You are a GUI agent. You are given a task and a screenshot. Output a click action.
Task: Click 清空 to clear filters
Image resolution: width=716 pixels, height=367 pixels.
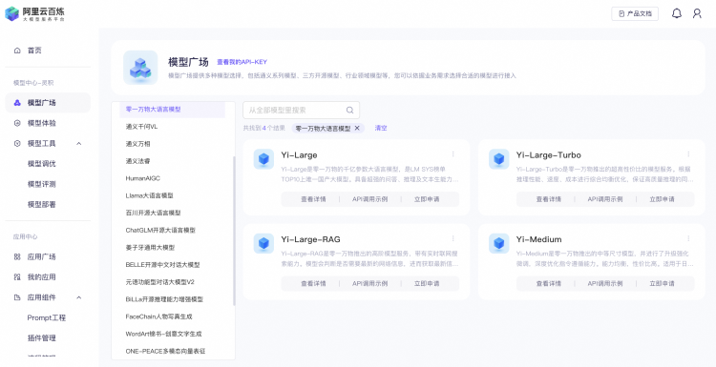point(381,128)
